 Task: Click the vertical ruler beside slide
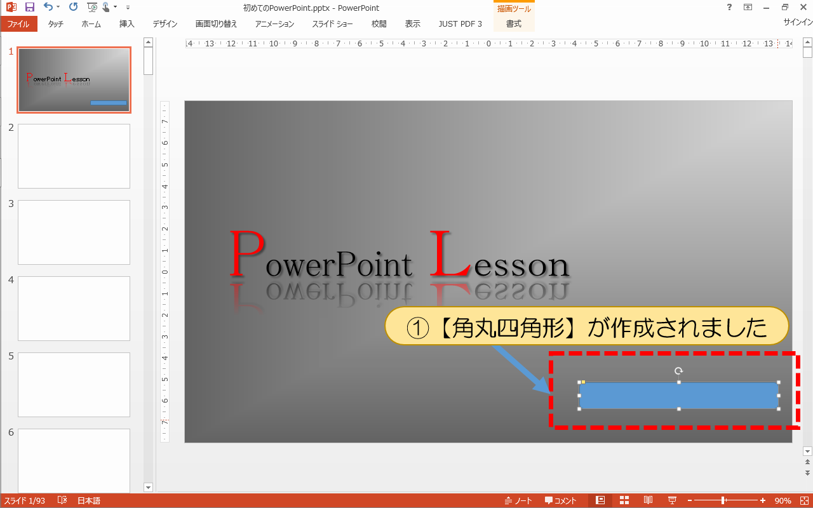click(165, 272)
